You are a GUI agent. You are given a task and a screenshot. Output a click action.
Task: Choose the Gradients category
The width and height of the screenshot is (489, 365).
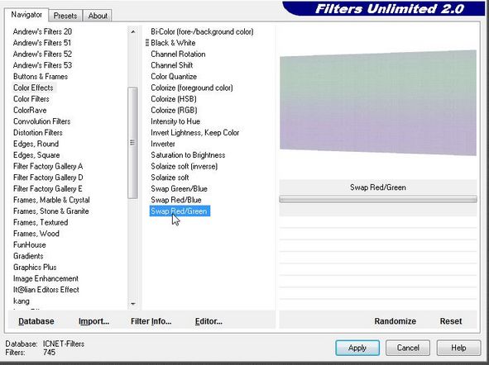click(28, 256)
